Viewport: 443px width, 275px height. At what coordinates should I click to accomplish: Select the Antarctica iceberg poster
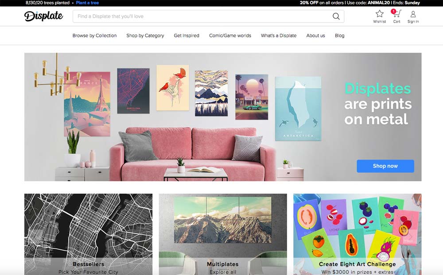click(298, 108)
